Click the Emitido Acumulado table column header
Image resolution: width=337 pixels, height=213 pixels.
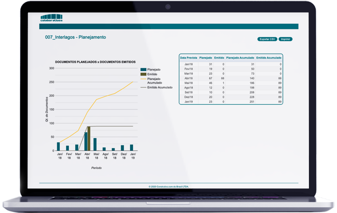[269, 58]
